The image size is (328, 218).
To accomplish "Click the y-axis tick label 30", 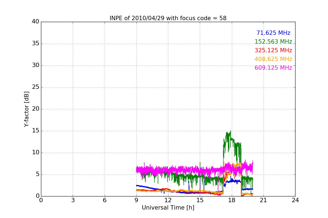I will (36, 65).
